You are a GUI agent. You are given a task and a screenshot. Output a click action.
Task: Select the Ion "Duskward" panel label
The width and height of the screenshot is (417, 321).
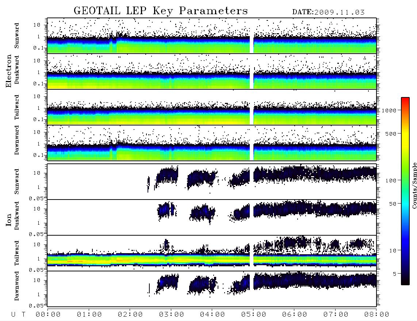pos(17,216)
